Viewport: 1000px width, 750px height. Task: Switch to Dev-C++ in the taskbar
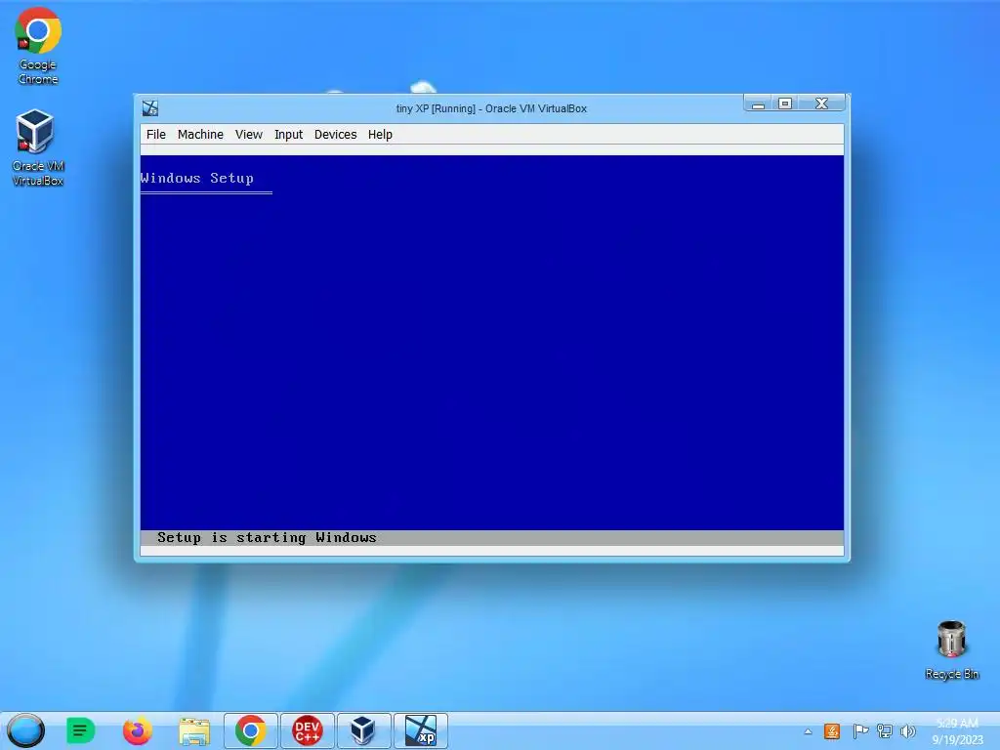tap(308, 730)
